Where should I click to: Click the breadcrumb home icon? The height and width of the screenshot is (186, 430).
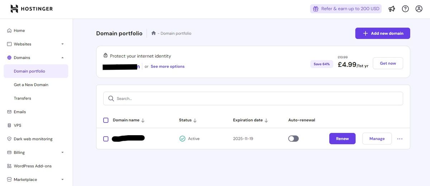click(153, 33)
